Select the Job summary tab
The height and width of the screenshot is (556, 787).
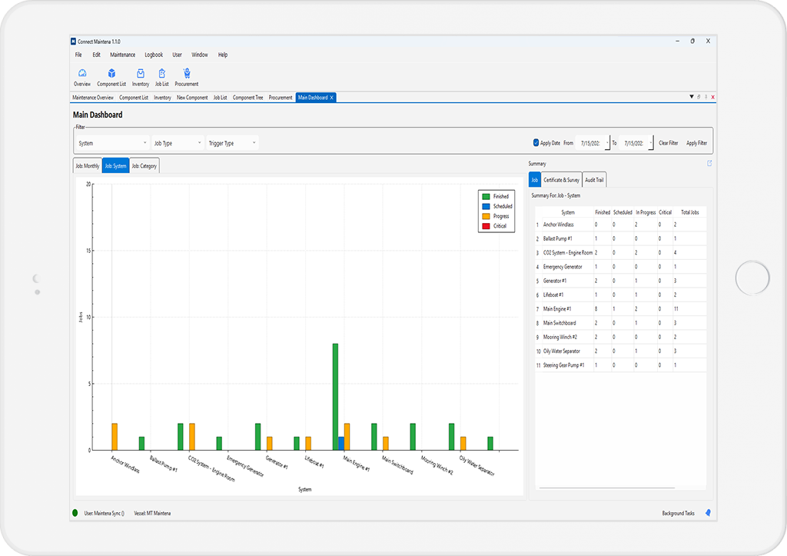[x=535, y=180]
